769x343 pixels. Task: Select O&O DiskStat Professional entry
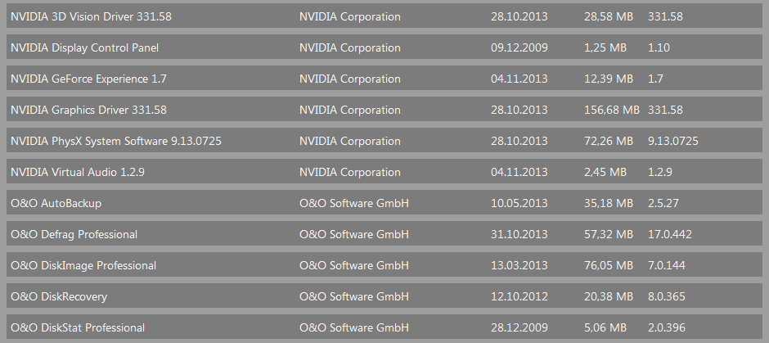tap(78, 327)
